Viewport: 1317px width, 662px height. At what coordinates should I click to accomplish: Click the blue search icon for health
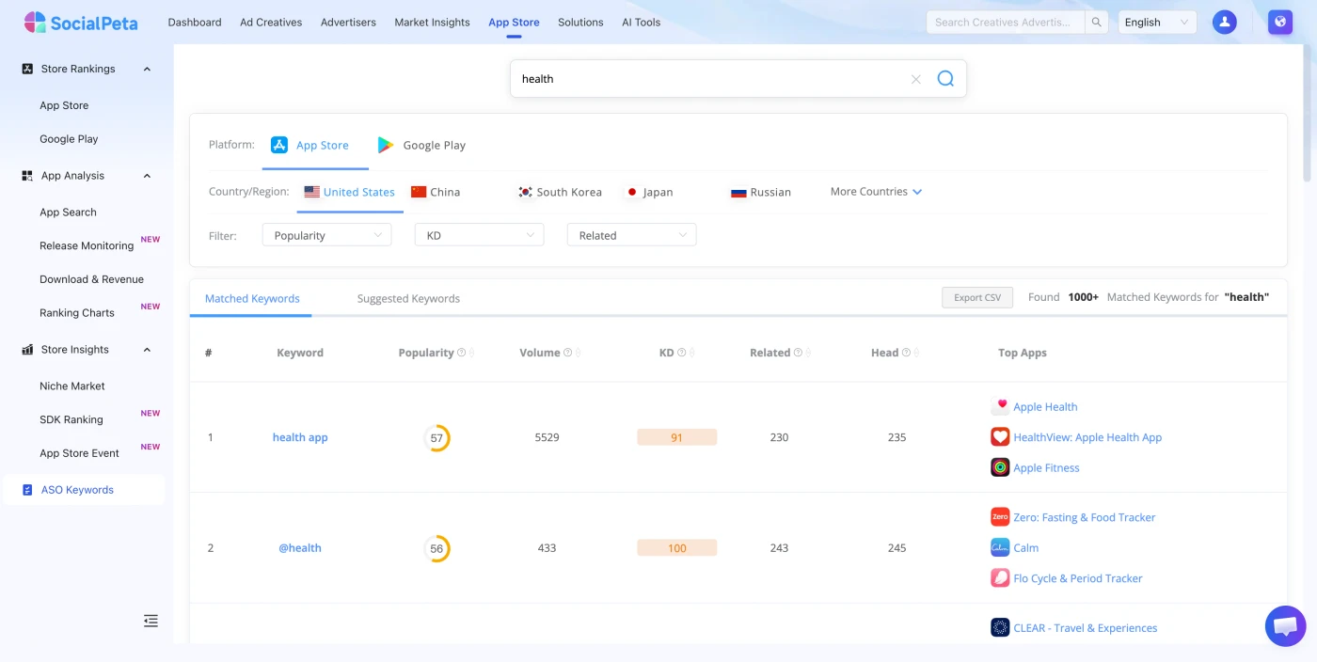click(945, 79)
